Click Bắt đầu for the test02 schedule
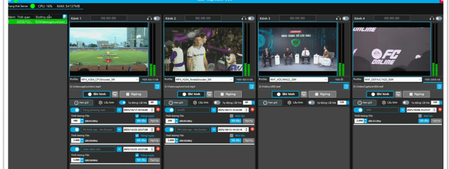The height and width of the screenshot is (169, 449). tap(236, 121)
